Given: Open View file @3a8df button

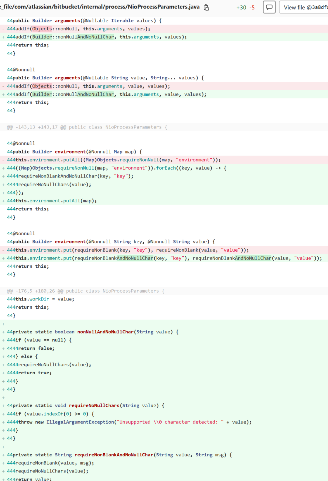Looking at the screenshot, I should pyautogui.click(x=304, y=7).
